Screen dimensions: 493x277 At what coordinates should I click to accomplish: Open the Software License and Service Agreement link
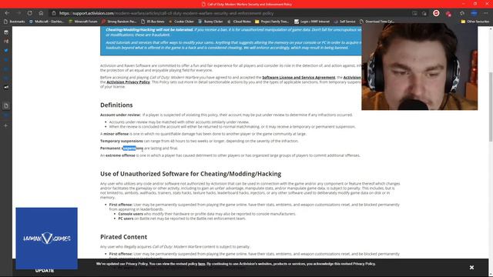pos(298,77)
